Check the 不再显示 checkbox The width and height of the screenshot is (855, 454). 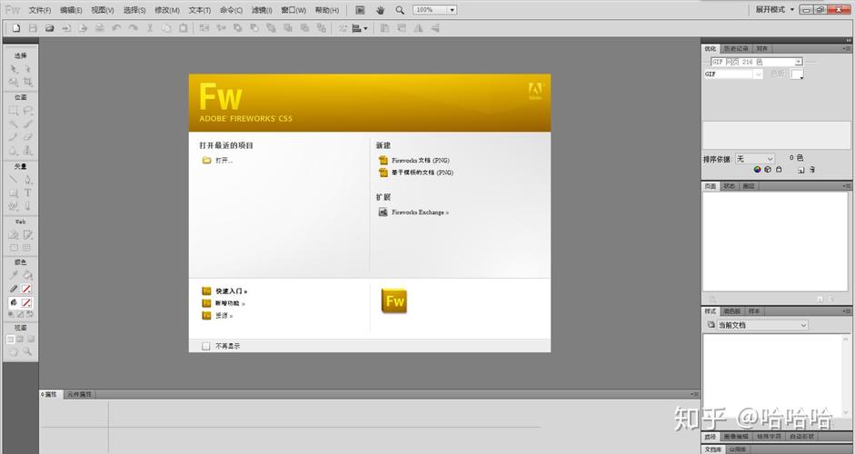206,346
